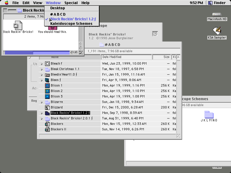Click the Block Rockin' Bricks! 1.2 folder icon
Screen dimensions: 231x173
pos(47,113)
